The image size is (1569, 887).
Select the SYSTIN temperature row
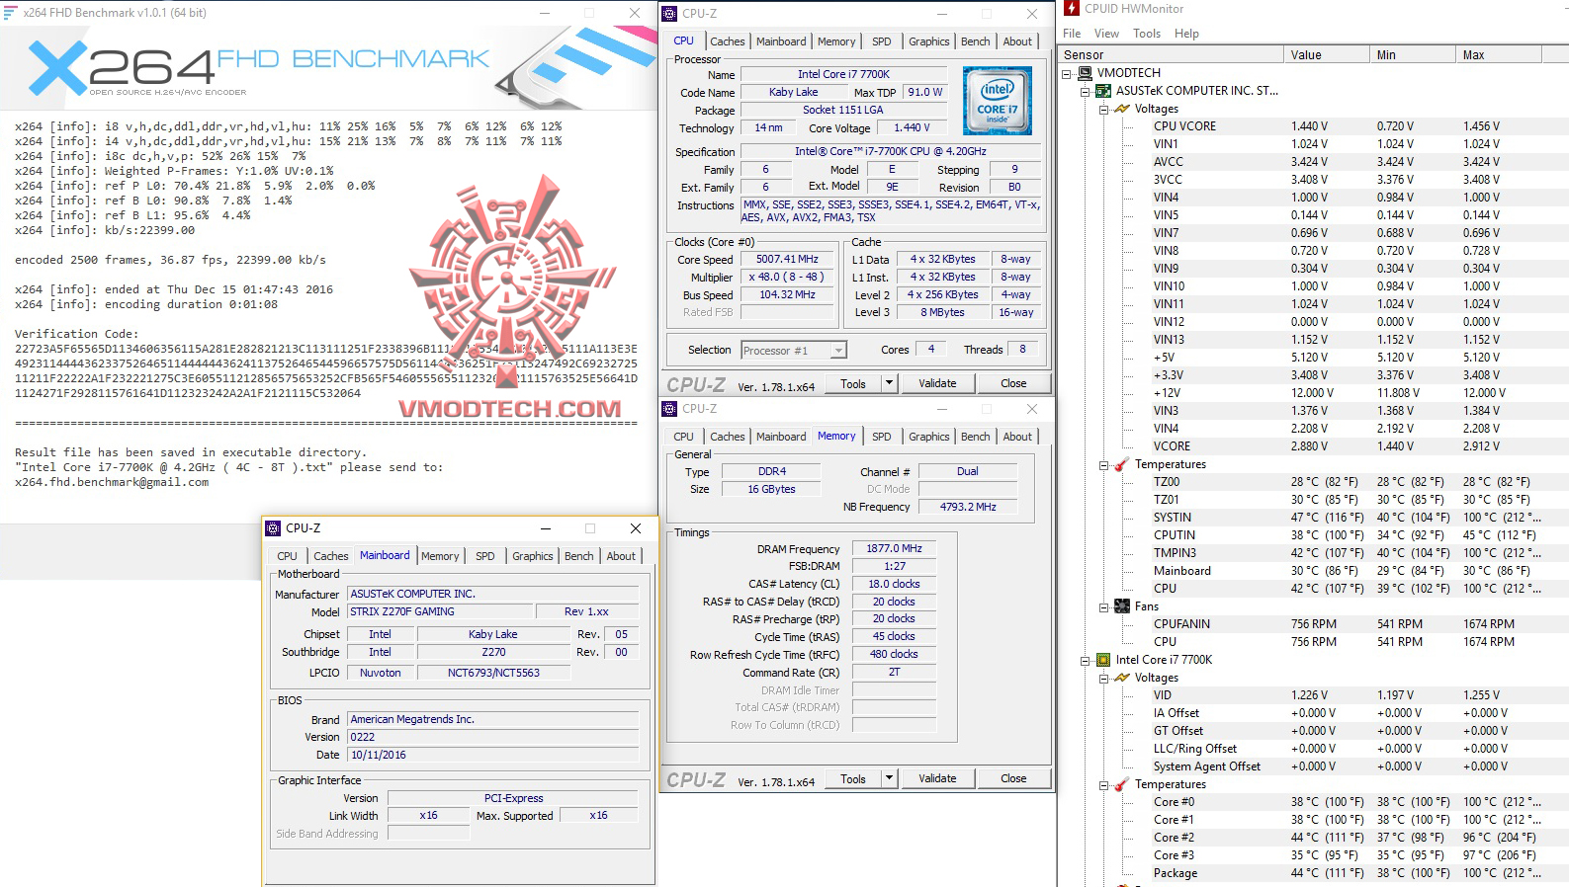[1315, 518]
